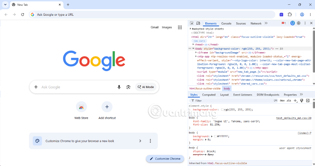The height and width of the screenshot is (166, 315).
Task: Toggle the regex filter option in Styles filter
Action: point(276,101)
